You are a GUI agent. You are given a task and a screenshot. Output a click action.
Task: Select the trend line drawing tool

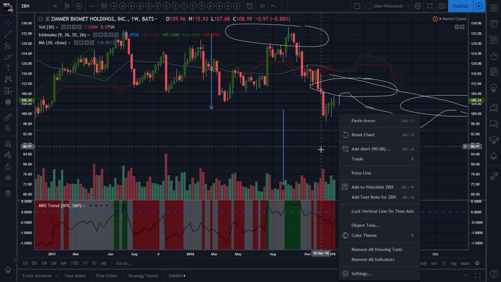click(x=8, y=34)
